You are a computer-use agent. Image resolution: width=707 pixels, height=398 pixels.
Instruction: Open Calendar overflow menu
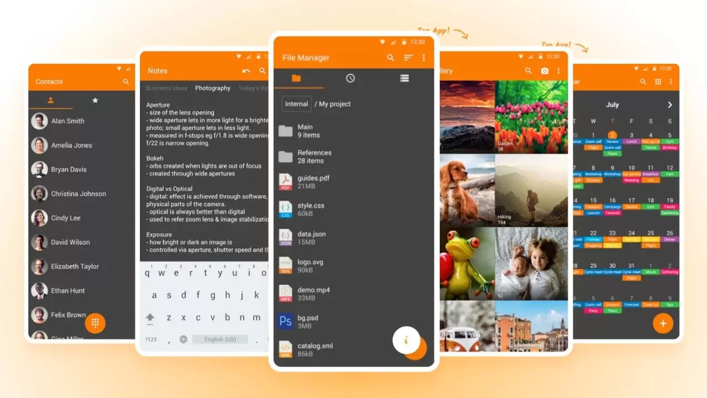pyautogui.click(x=672, y=82)
